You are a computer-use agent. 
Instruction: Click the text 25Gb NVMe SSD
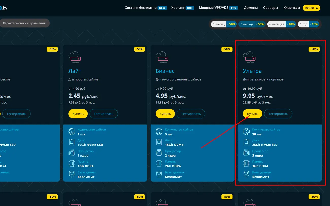tap(265, 145)
